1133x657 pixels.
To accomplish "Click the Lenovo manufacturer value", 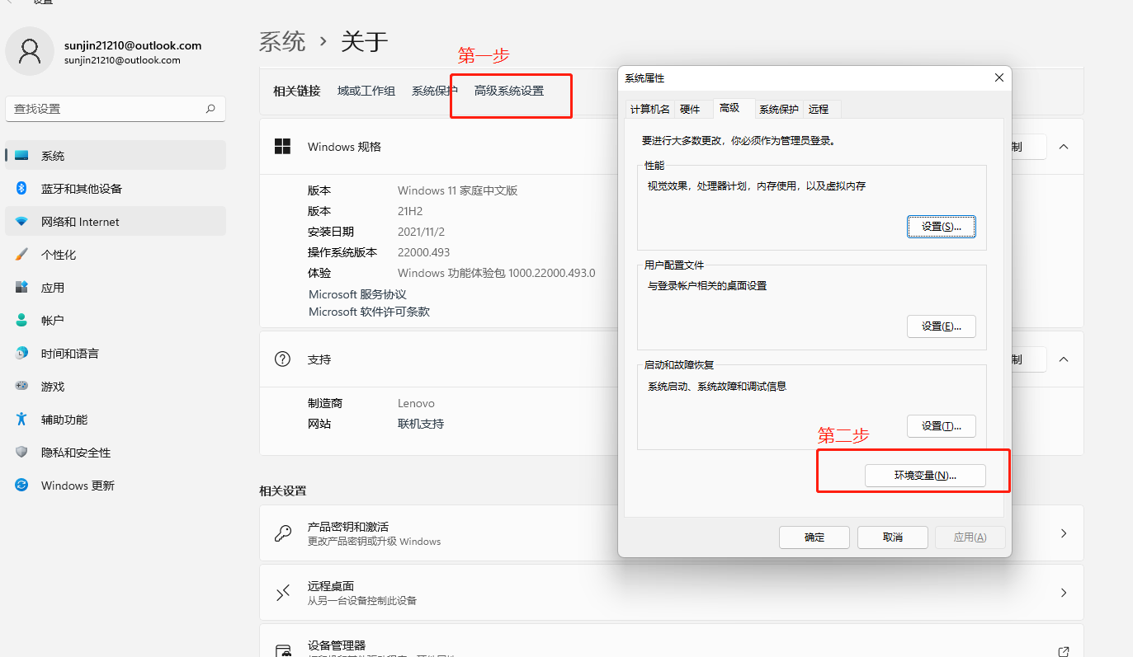I will pos(416,403).
